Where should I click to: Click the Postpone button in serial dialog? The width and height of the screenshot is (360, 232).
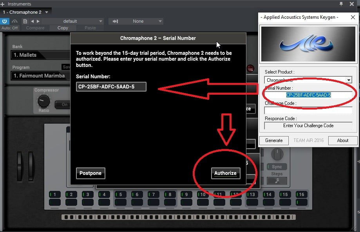pos(90,173)
